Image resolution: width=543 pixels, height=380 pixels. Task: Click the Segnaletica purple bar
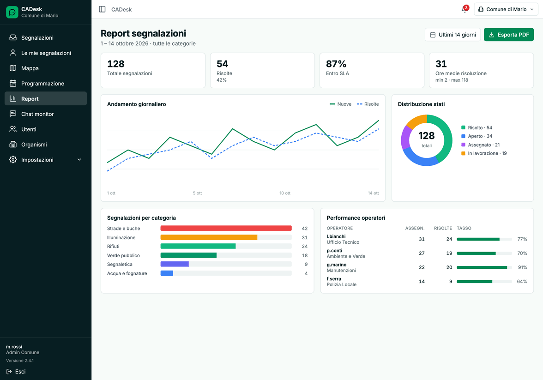(175, 264)
